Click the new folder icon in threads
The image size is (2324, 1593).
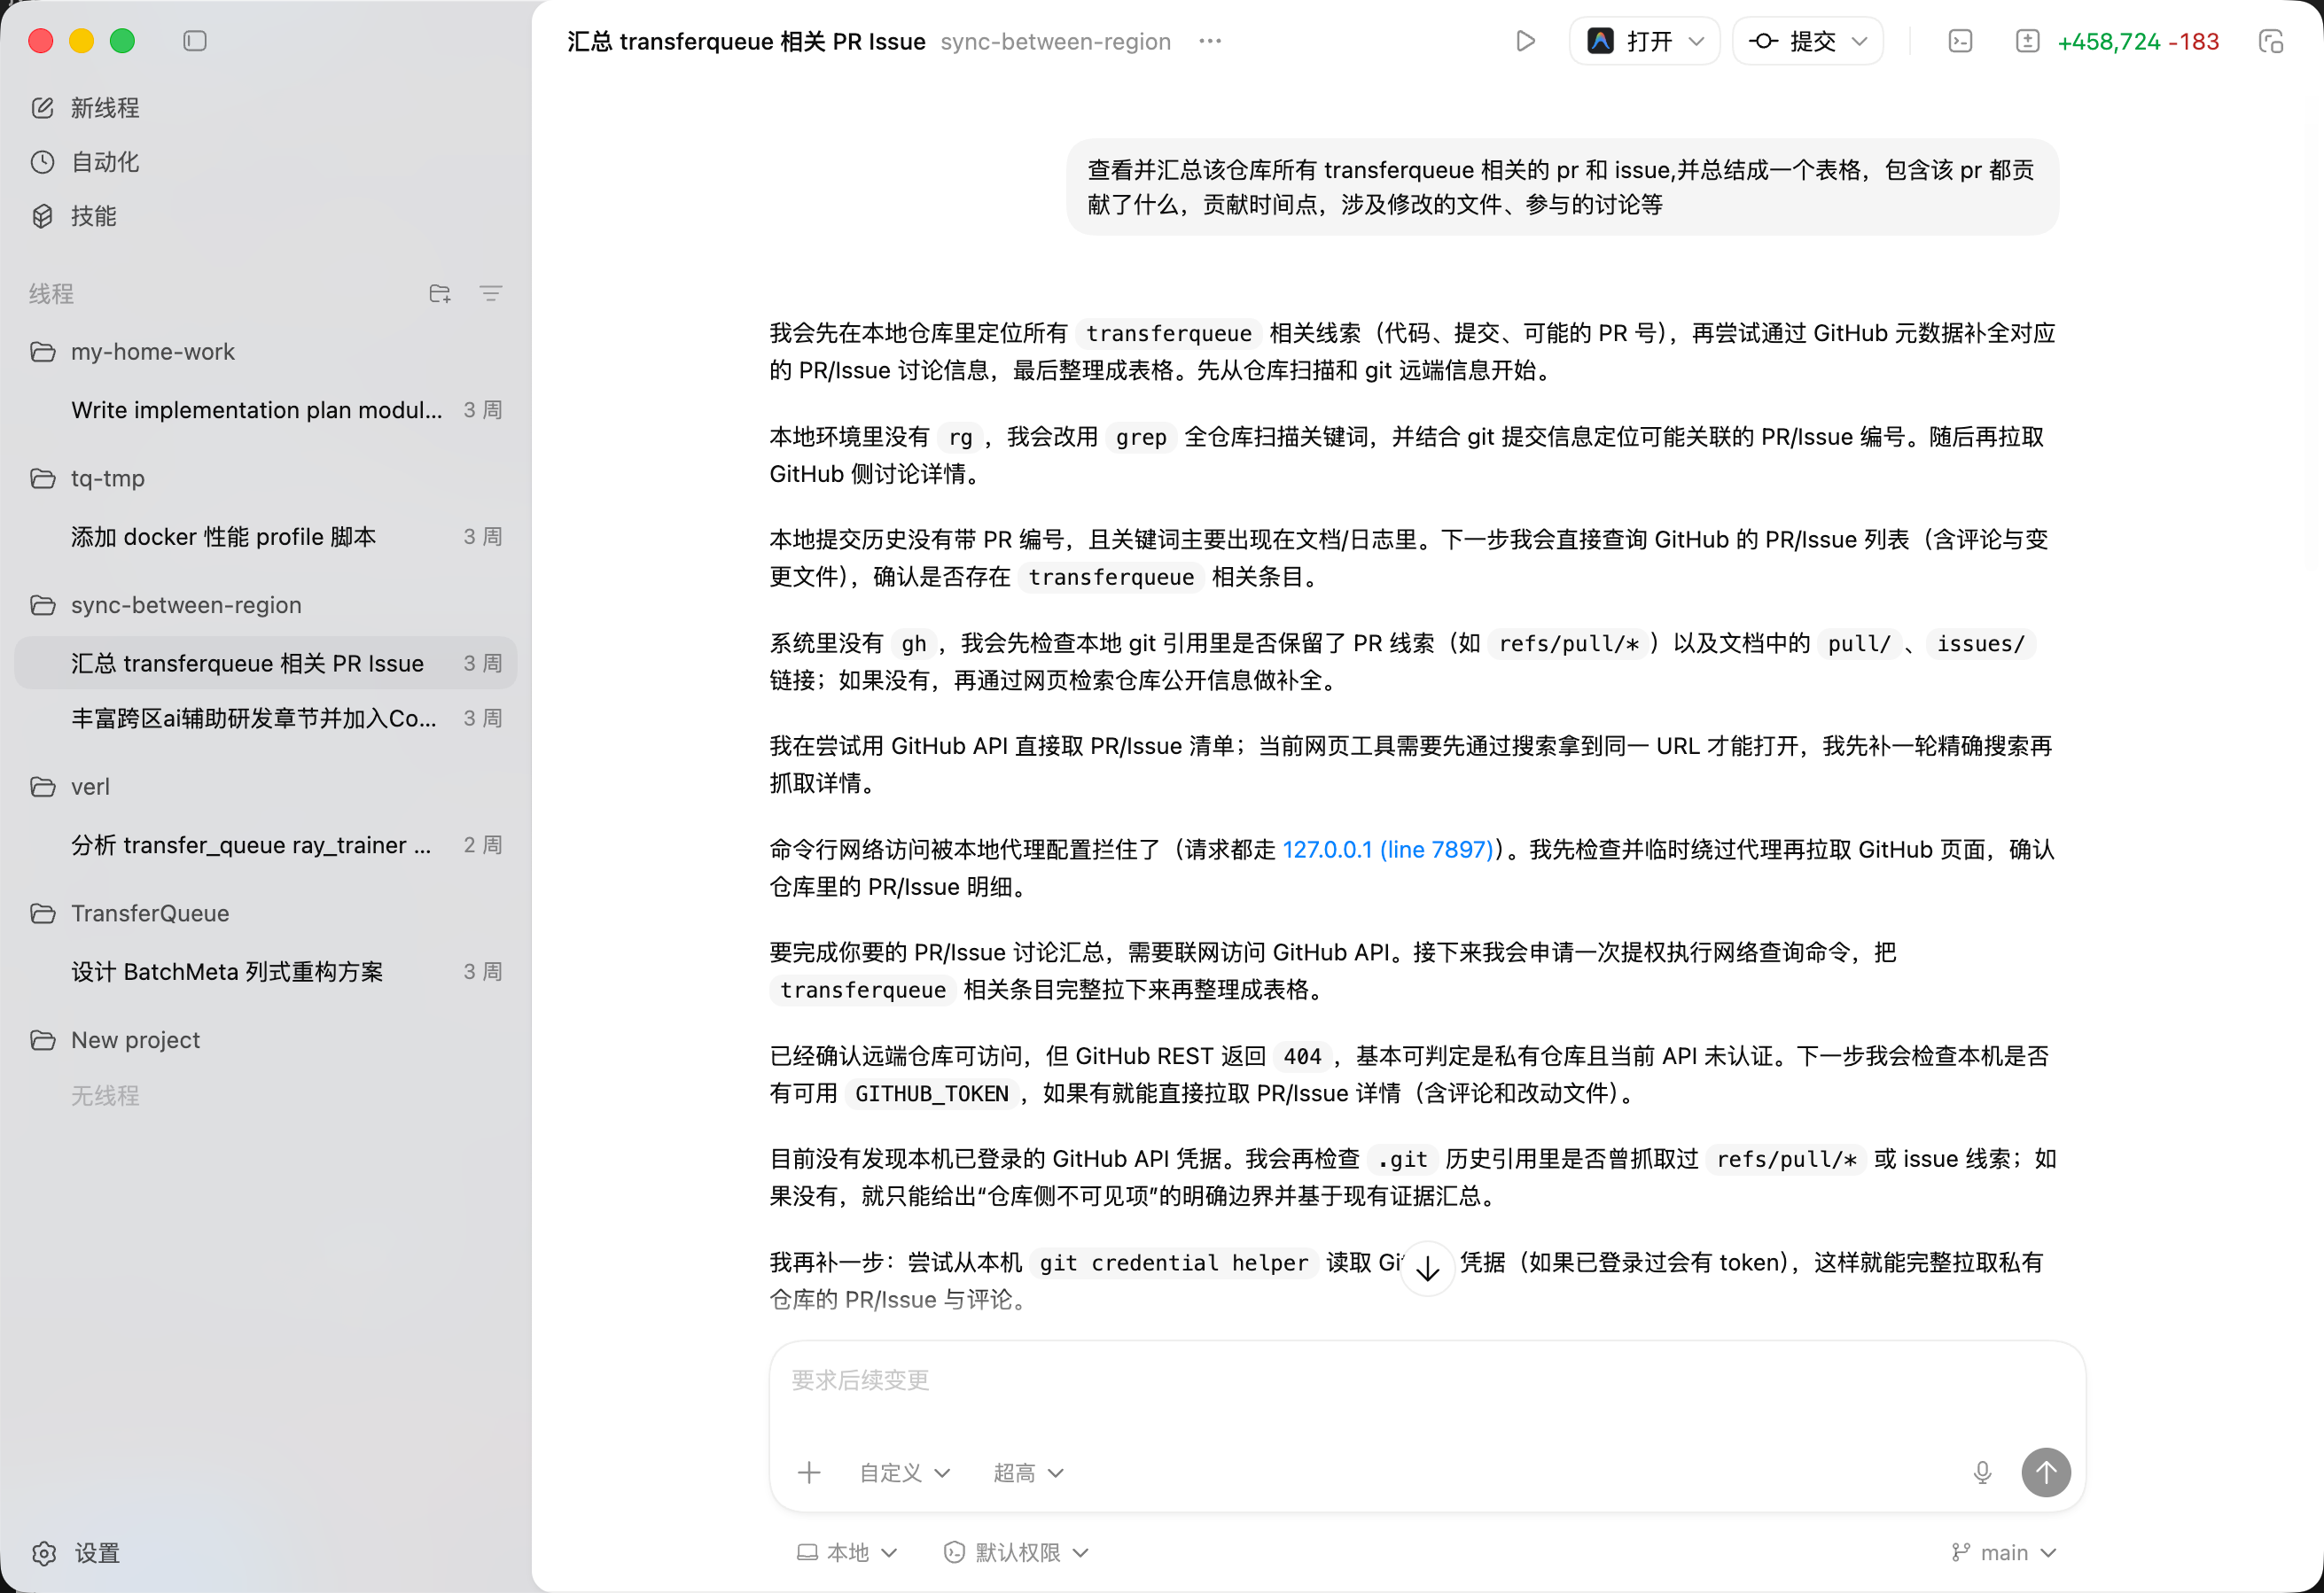[x=440, y=294]
